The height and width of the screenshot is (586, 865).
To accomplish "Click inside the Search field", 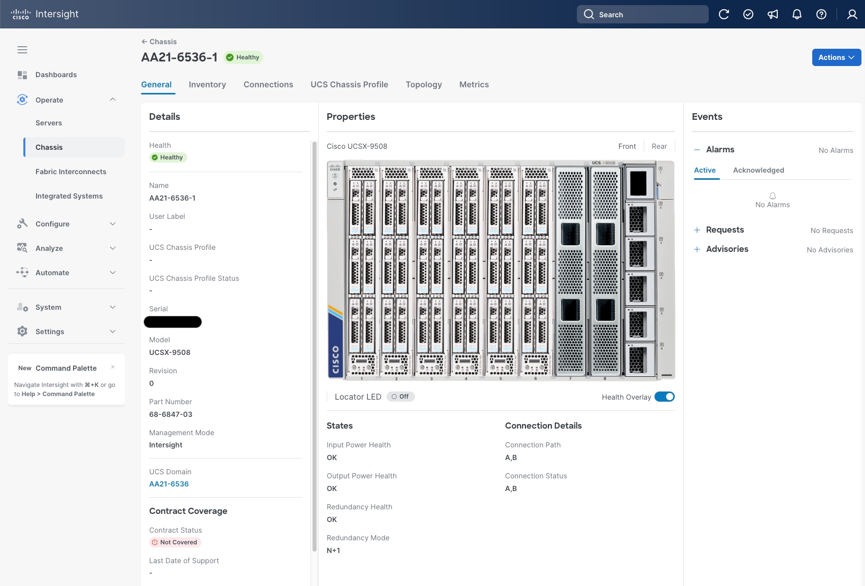I will tap(642, 14).
